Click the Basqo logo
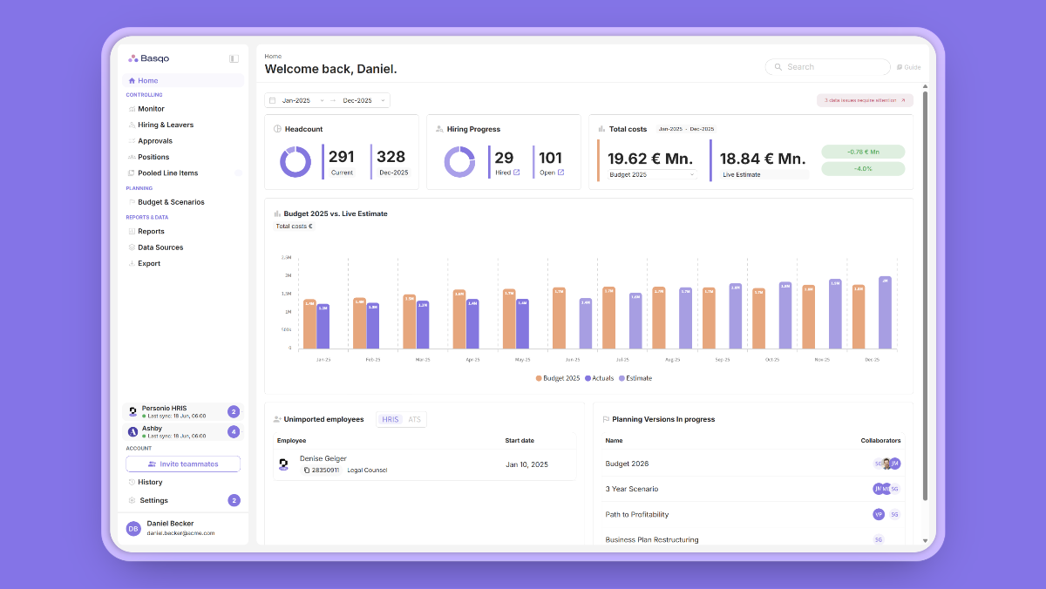The image size is (1046, 589). (149, 58)
